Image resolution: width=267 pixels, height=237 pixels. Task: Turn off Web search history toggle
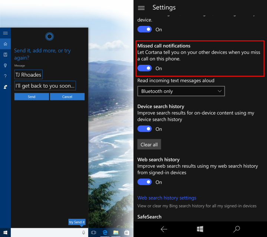[x=144, y=182]
